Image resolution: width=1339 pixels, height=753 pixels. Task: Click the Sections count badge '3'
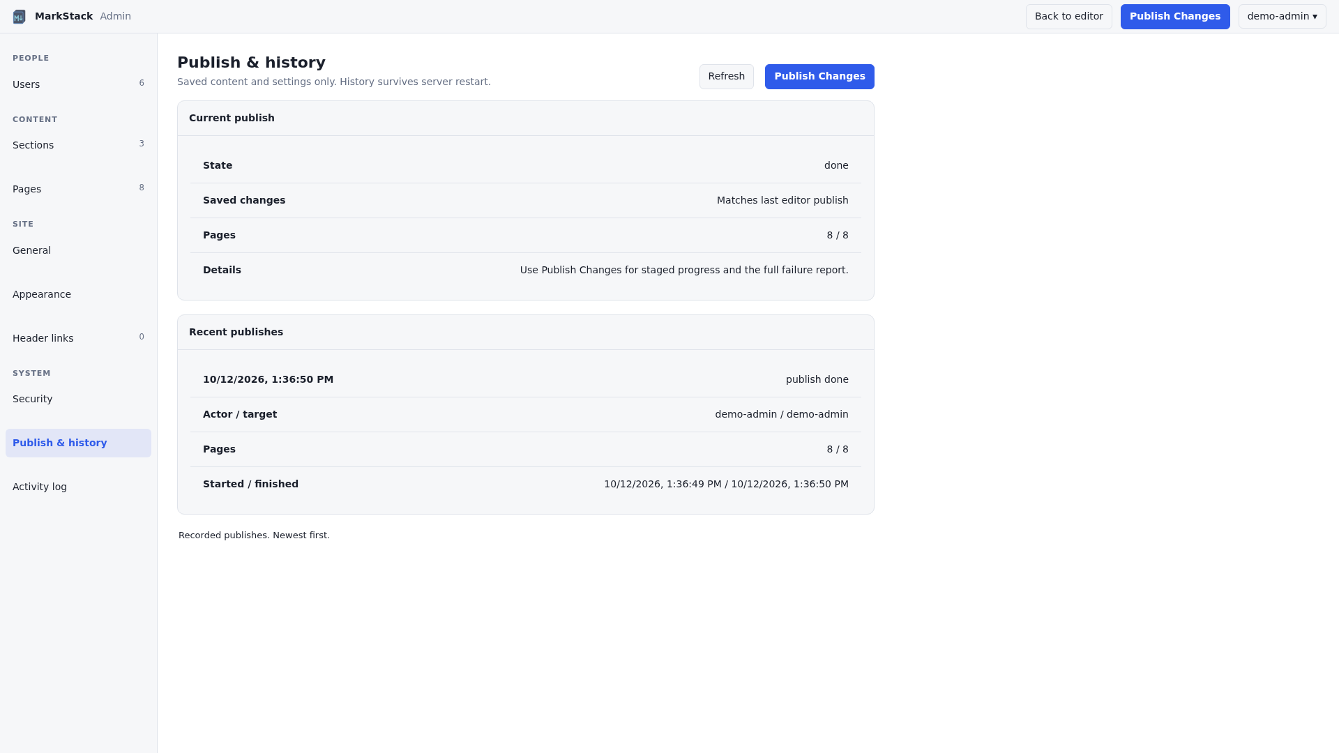point(142,144)
